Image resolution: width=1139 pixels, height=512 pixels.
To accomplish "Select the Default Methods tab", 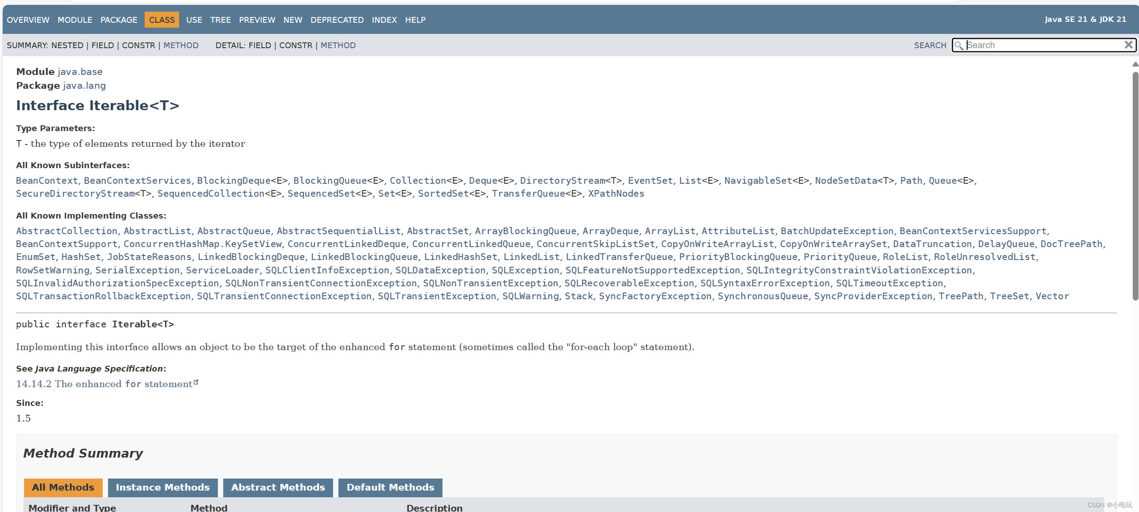I will 390,487.
